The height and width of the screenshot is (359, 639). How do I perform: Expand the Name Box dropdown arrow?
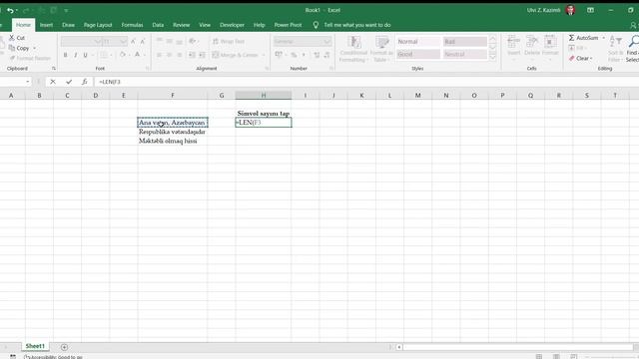pyautogui.click(x=27, y=82)
